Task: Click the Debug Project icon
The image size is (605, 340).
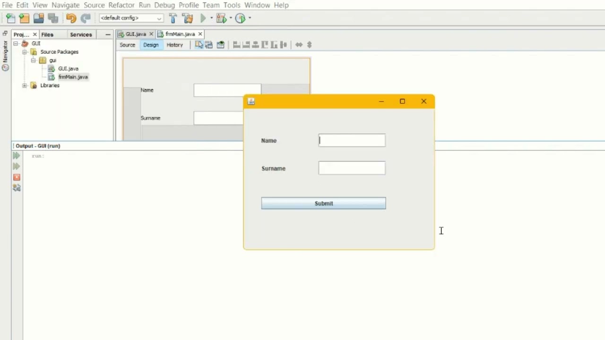Action: tap(221, 18)
